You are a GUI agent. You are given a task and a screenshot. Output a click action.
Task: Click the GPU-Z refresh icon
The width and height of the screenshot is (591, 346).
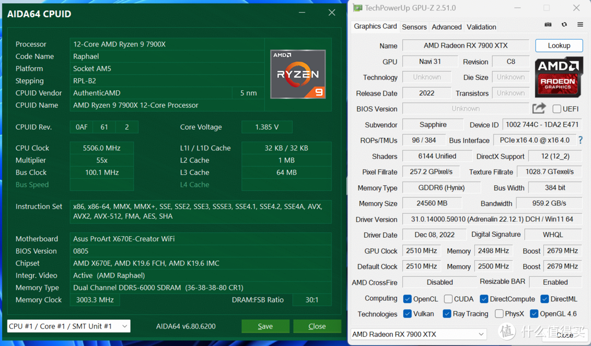click(x=564, y=25)
